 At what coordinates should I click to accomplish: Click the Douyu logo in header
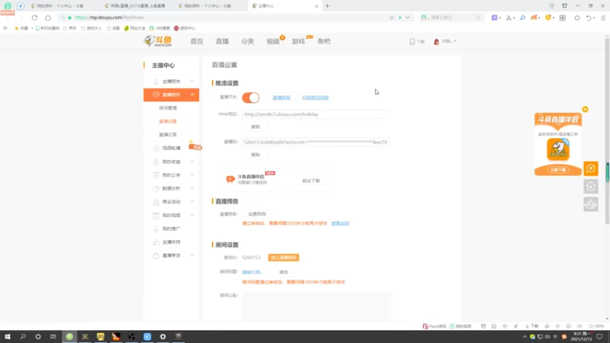158,41
